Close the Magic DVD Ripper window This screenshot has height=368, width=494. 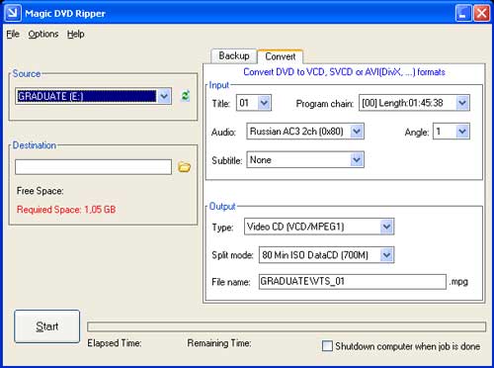click(481, 13)
